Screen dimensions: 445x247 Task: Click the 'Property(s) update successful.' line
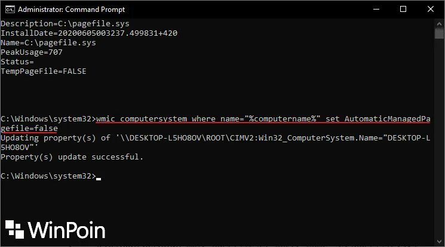(x=72, y=157)
